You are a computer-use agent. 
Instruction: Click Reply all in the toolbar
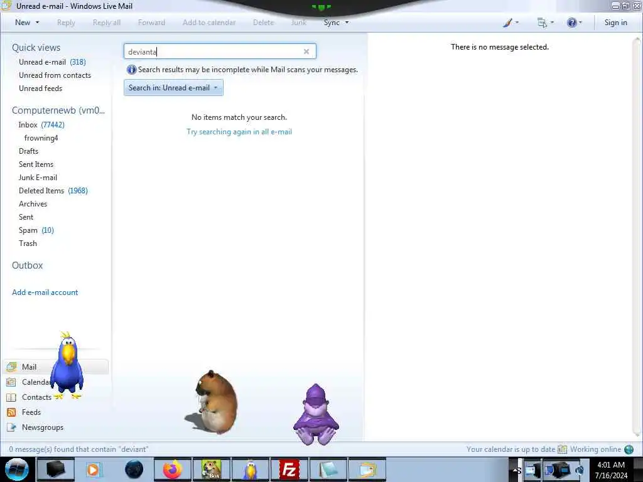[x=107, y=23]
